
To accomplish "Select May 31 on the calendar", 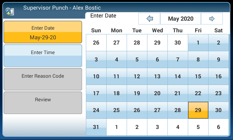I will pos(96,127).
